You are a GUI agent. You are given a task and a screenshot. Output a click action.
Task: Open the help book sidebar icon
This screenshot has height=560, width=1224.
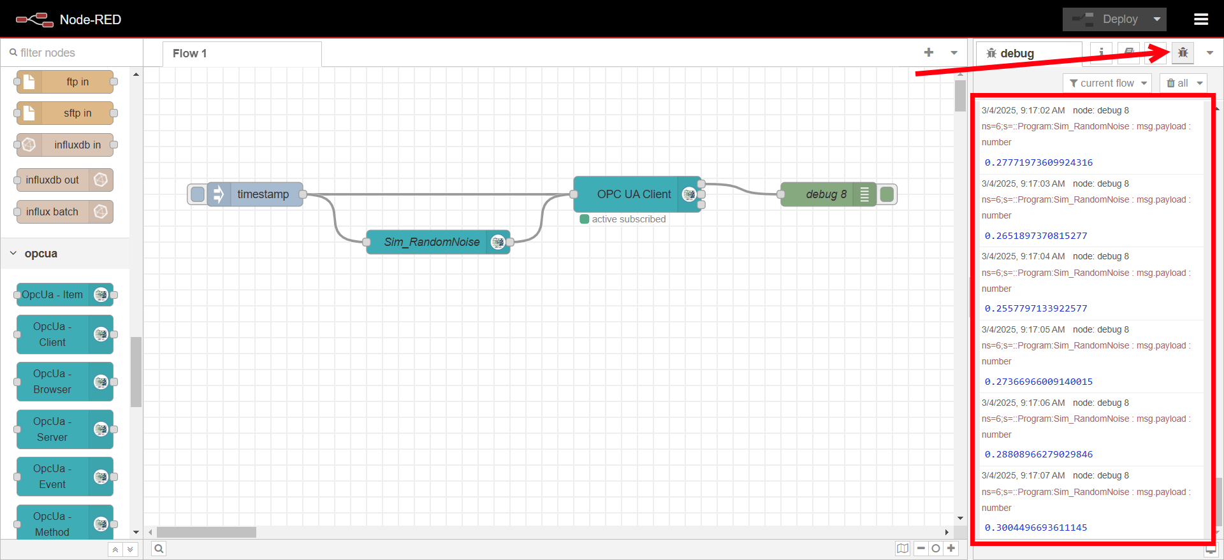(x=1128, y=53)
